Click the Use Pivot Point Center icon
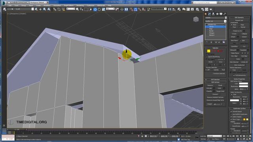 click(x=117, y=9)
